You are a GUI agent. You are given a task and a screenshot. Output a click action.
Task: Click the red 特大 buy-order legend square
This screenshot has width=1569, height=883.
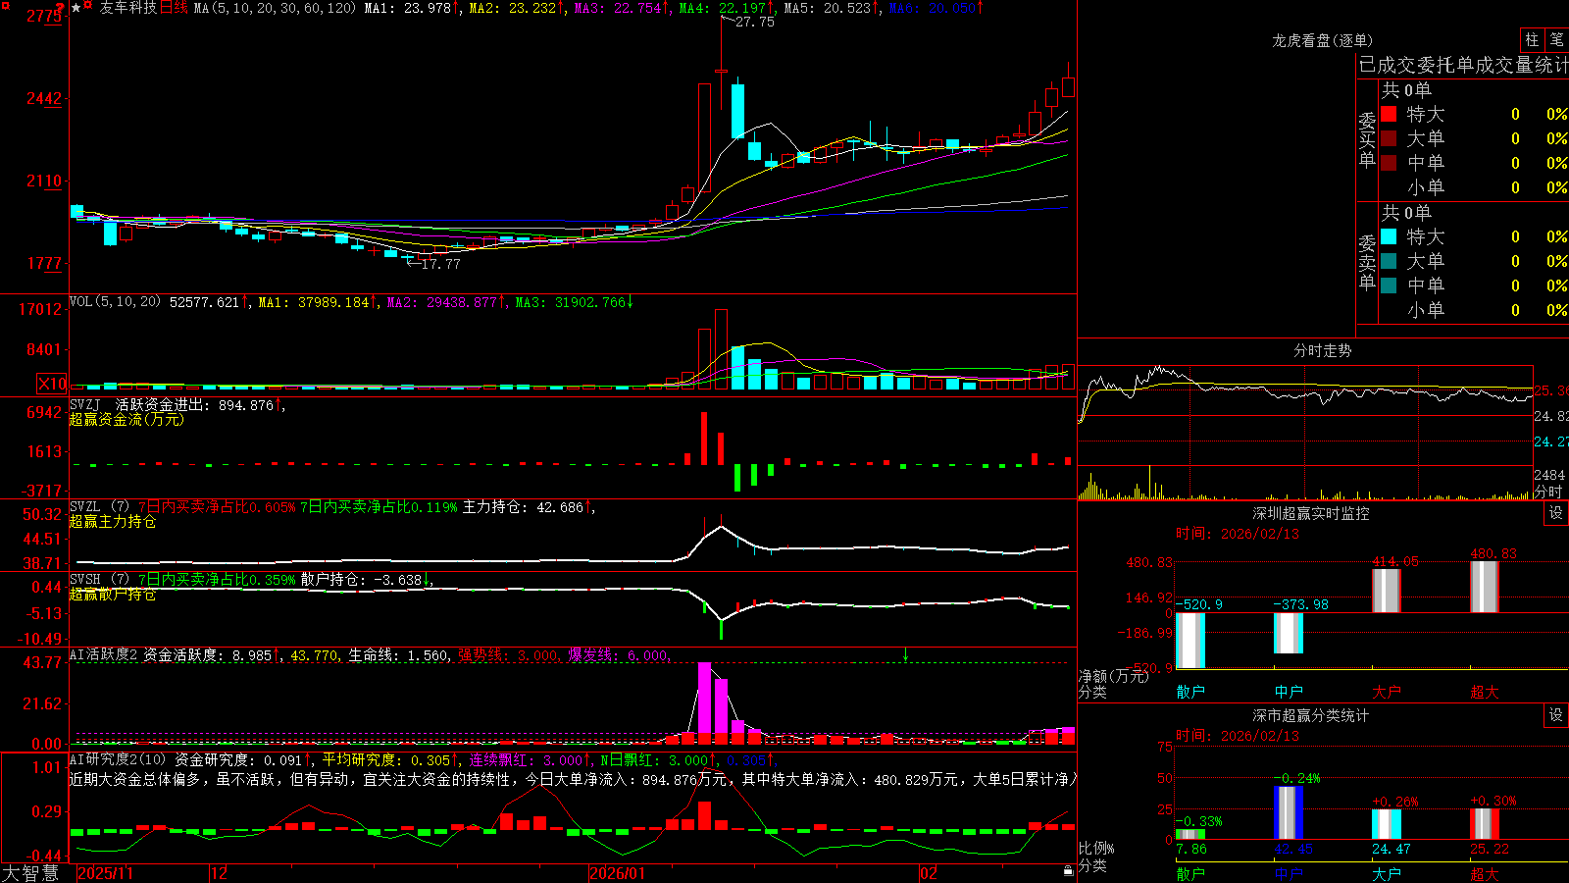coord(1389,114)
